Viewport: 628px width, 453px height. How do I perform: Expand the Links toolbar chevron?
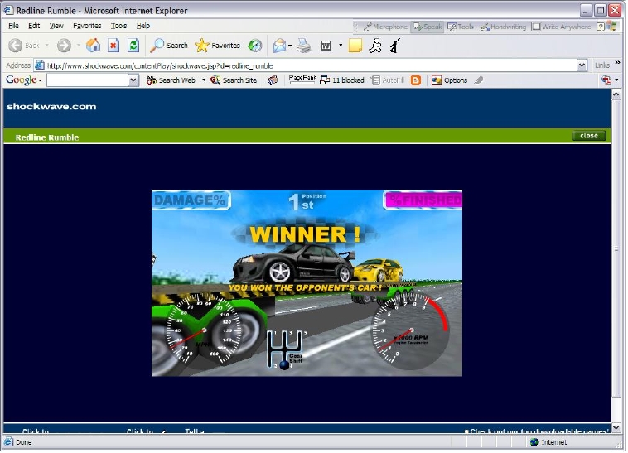(x=617, y=63)
